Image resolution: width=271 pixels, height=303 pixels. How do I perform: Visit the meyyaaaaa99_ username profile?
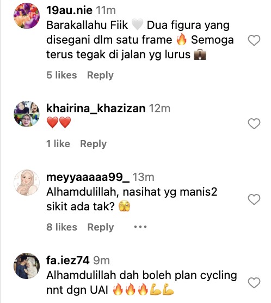click(x=88, y=177)
